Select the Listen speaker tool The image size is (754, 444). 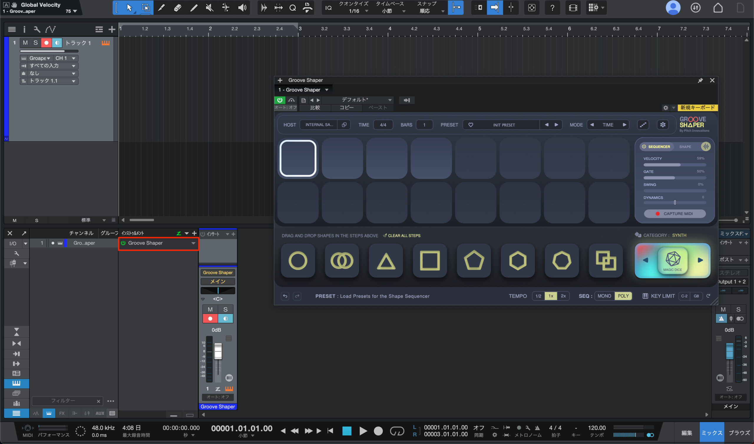click(x=242, y=7)
